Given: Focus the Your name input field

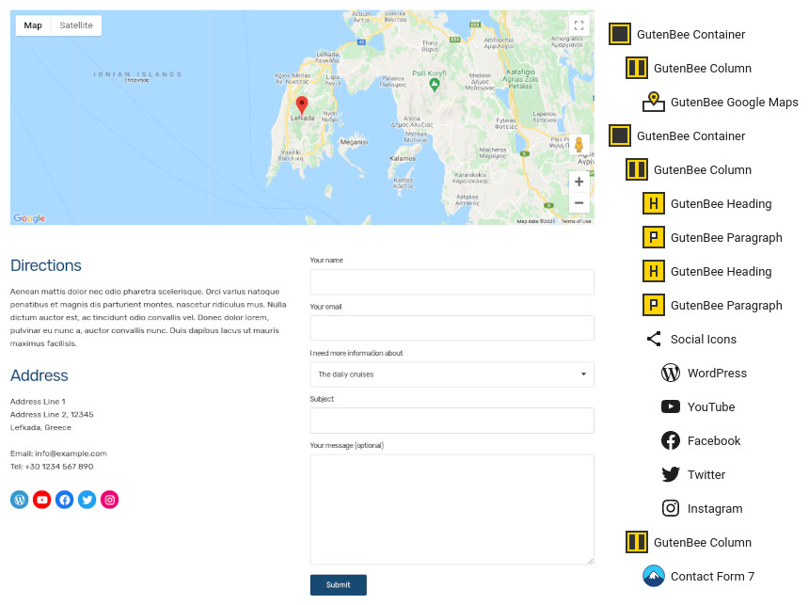Looking at the screenshot, I should pyautogui.click(x=452, y=282).
